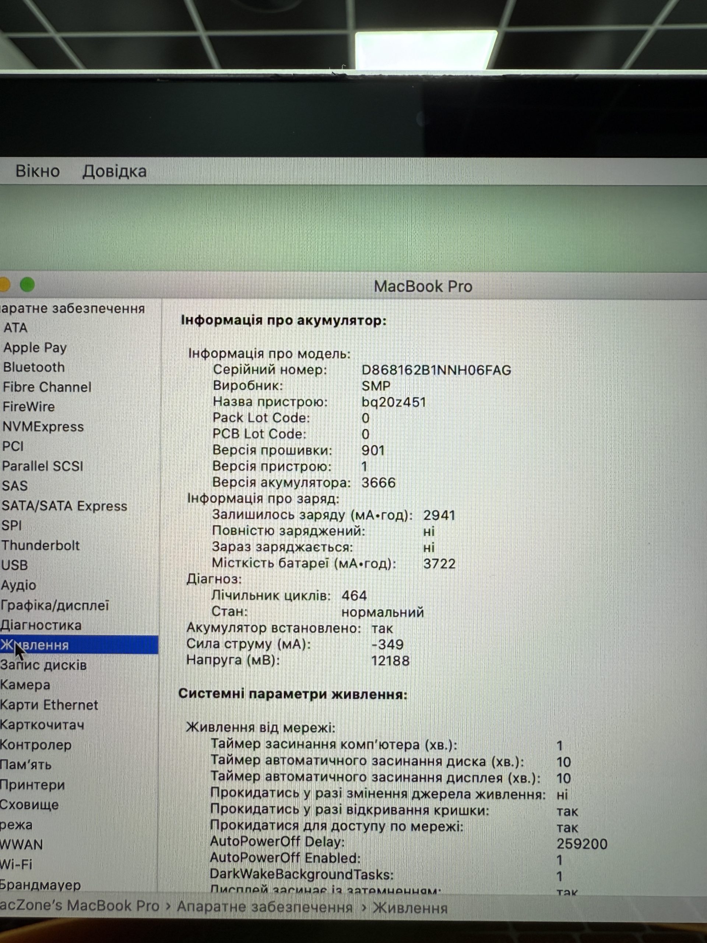The image size is (707, 943).
Task: Select Діагностика in the sidebar
Action: (x=41, y=625)
